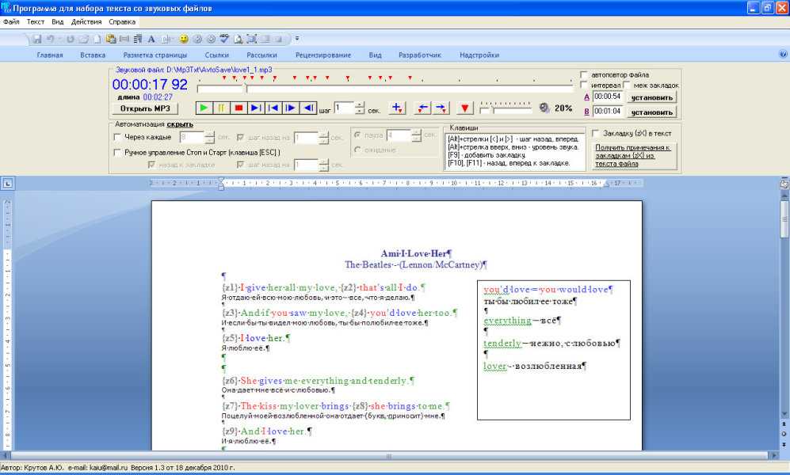Image resolution: width=790 pixels, height=475 pixels.
Task: Click the New document icon
Action: 97,39
